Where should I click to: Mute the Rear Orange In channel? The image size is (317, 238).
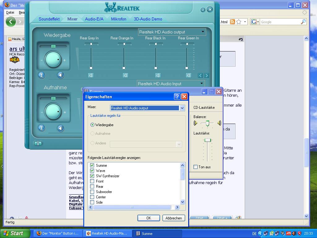pos(126,75)
